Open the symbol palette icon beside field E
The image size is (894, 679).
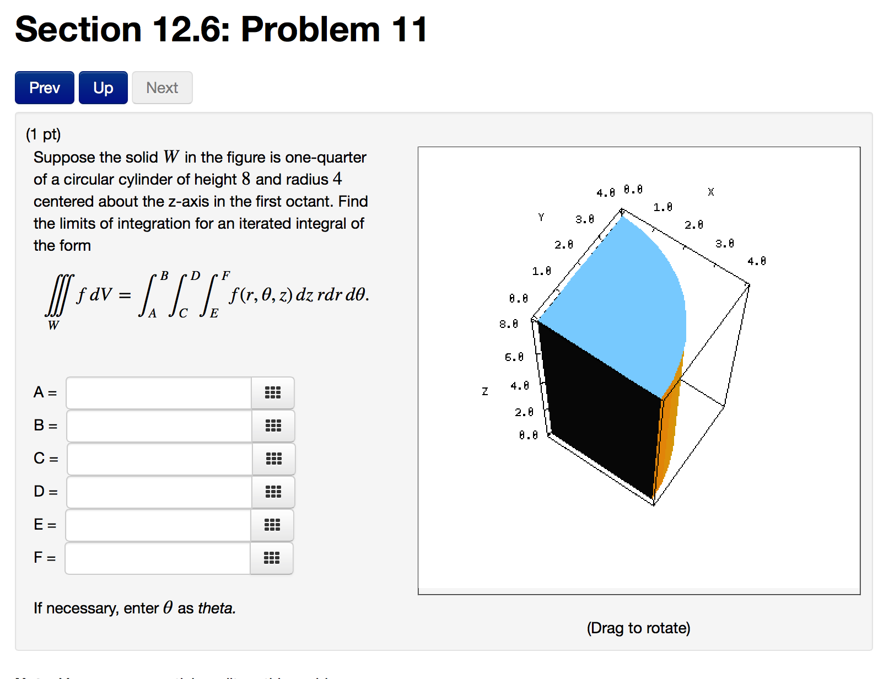(x=273, y=525)
